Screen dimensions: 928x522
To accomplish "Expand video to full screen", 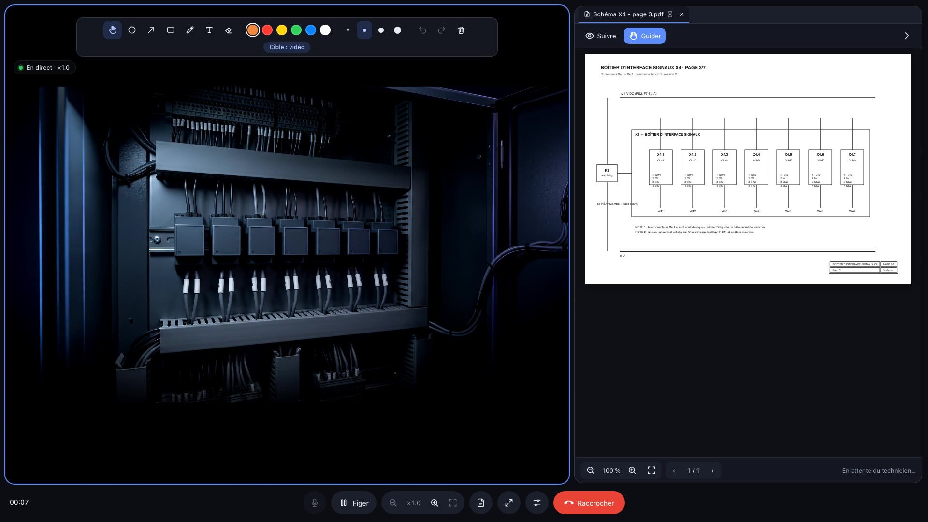I will point(509,503).
